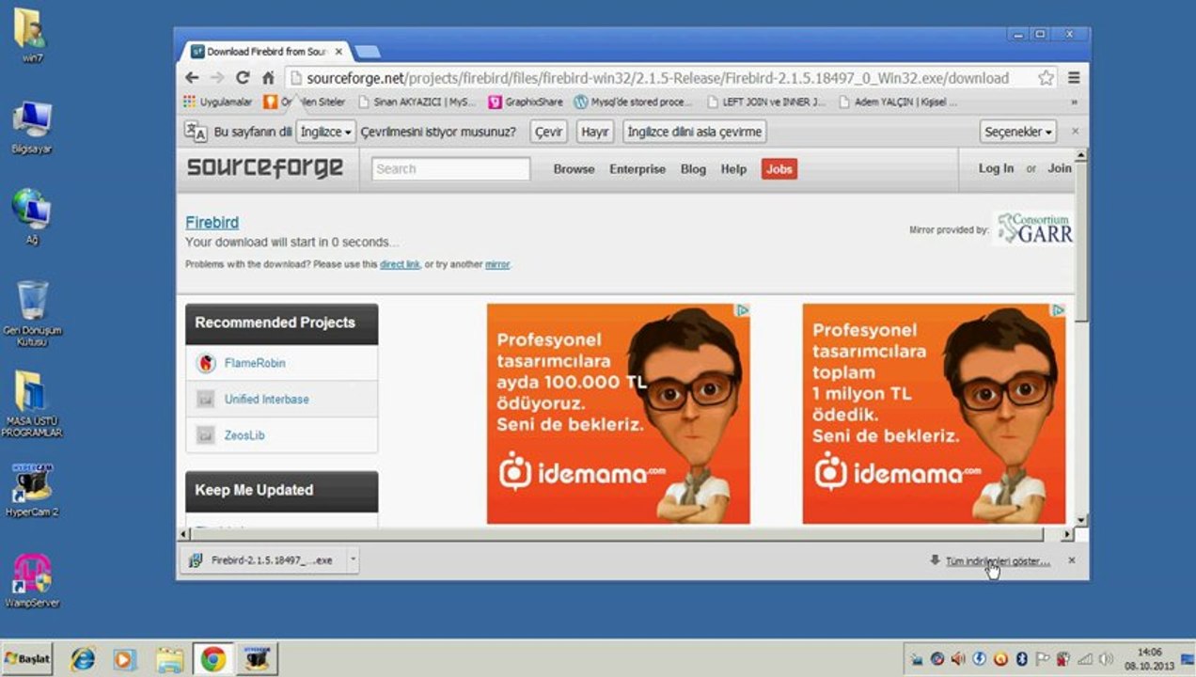
Task: Click the SourceForge logo
Action: point(265,168)
